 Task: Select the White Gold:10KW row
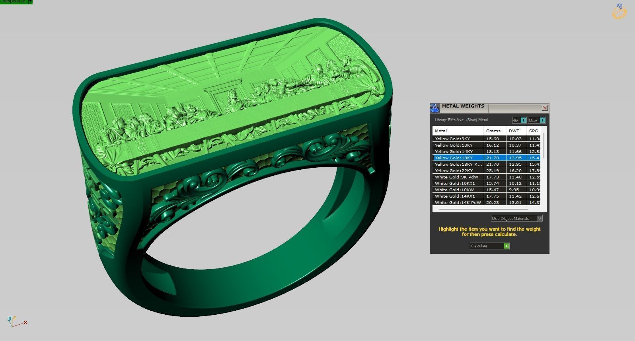click(x=487, y=190)
